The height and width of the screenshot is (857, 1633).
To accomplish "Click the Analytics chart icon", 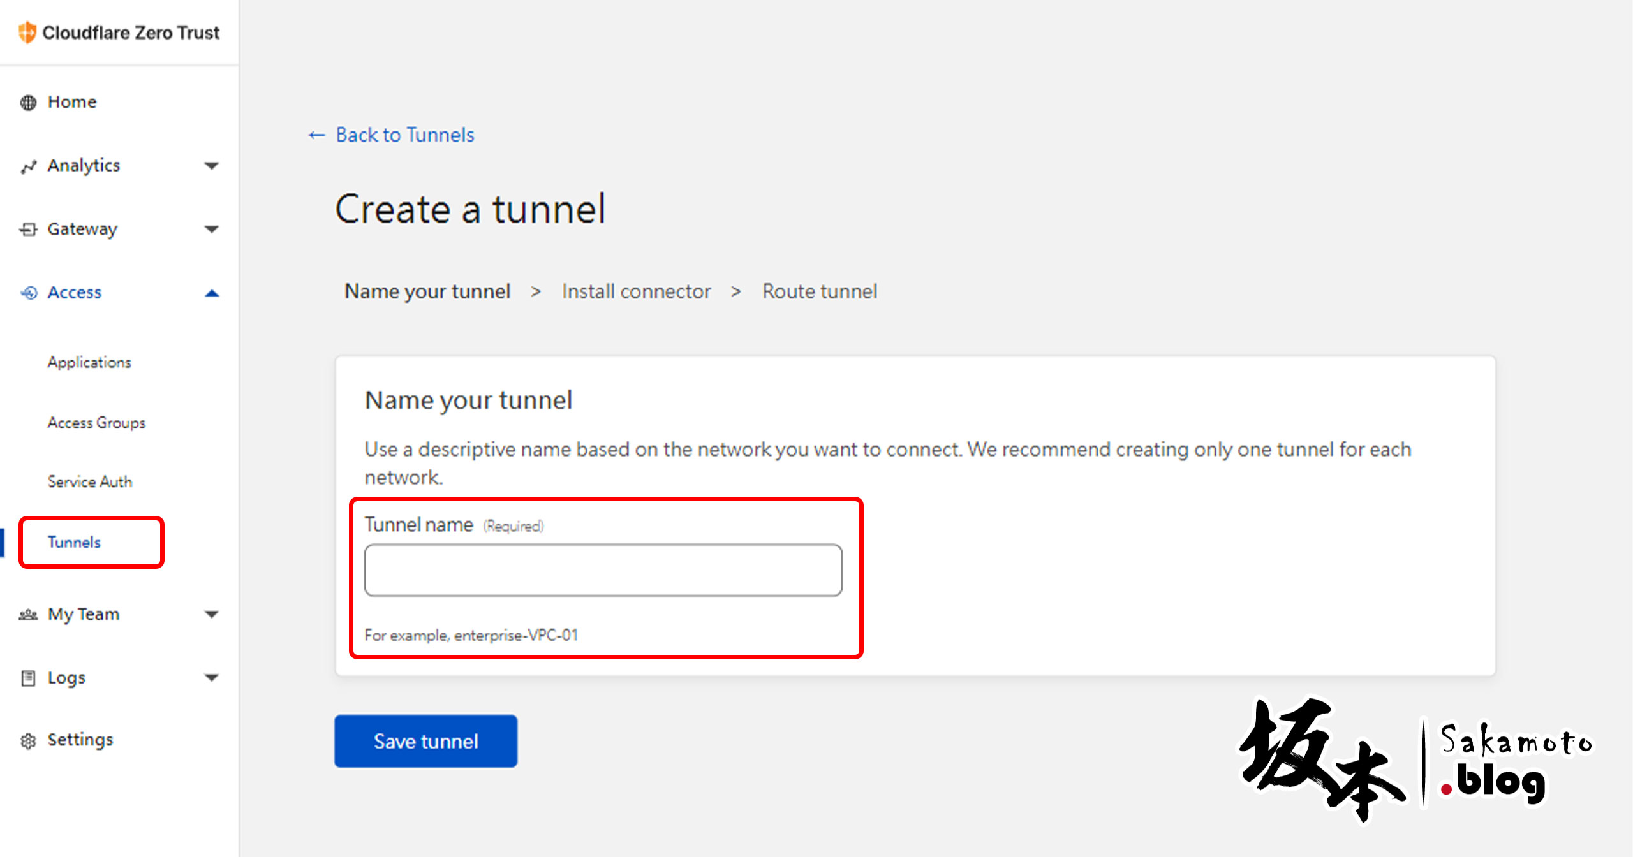I will coord(28,166).
